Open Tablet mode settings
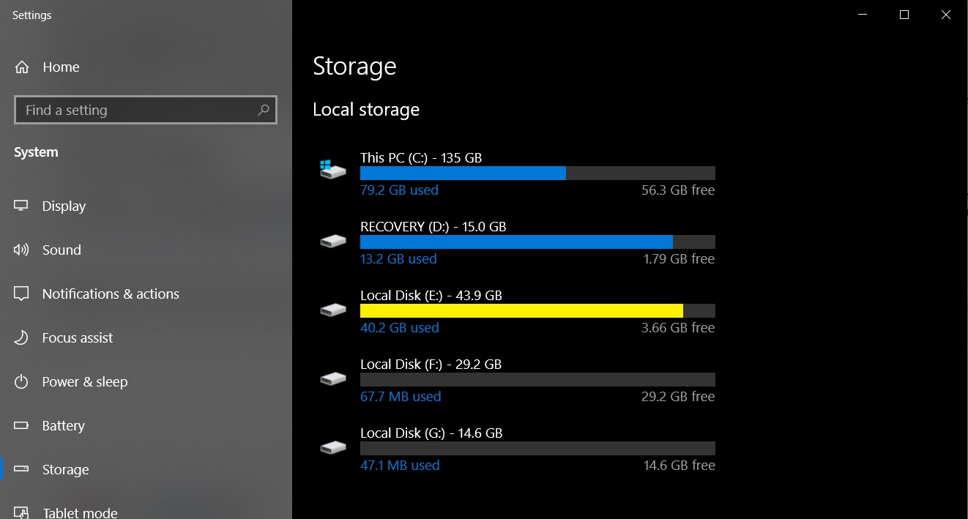 [79, 511]
